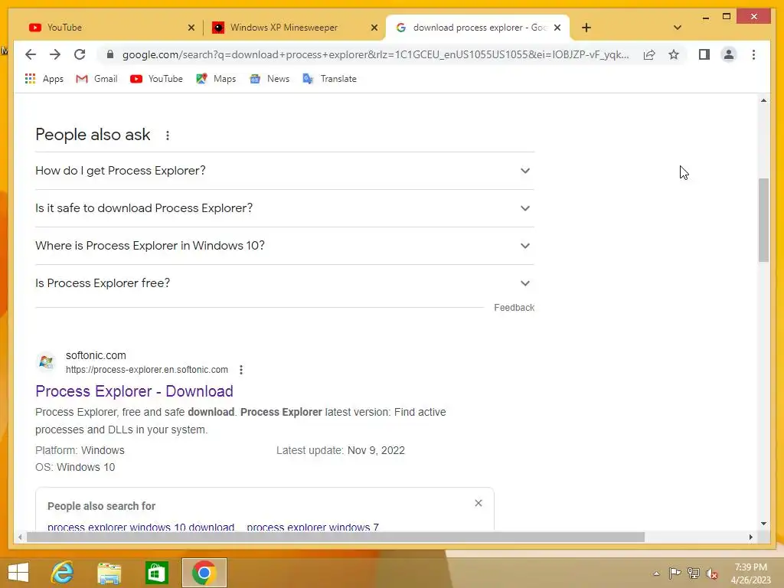The height and width of the screenshot is (588, 784).
Task: Open a new tab with the plus button
Action: (586, 28)
